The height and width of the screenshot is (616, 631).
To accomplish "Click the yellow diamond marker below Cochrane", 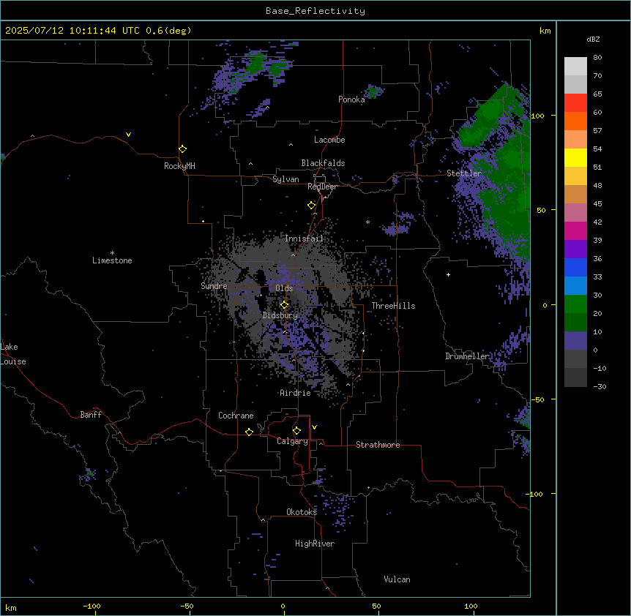I will [x=249, y=432].
